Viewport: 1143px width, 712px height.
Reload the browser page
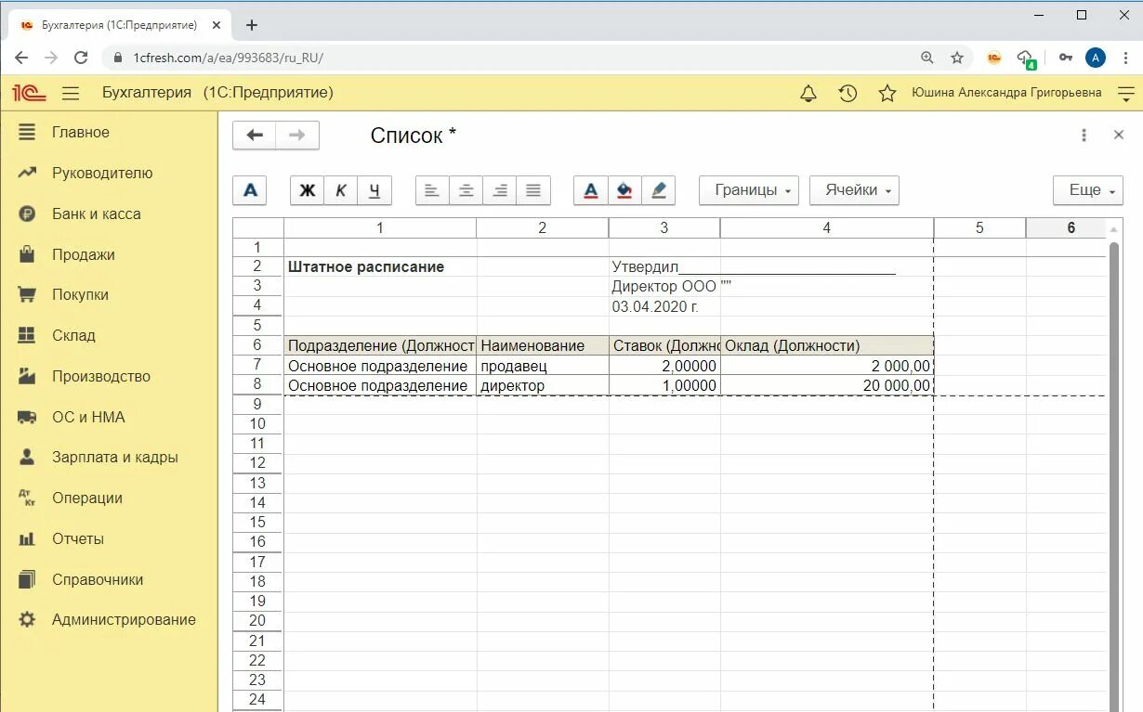pos(81,58)
